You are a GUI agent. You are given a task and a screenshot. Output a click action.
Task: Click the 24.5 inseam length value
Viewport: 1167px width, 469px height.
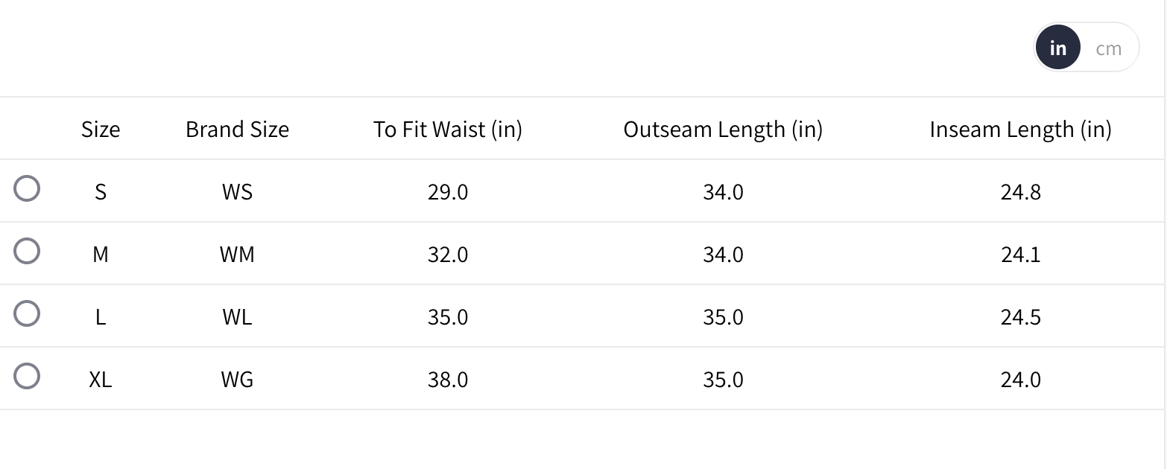(1020, 317)
